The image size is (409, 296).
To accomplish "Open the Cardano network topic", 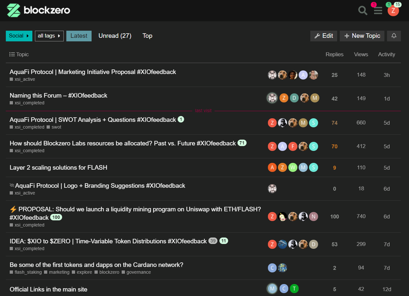I will click(x=96, y=265).
